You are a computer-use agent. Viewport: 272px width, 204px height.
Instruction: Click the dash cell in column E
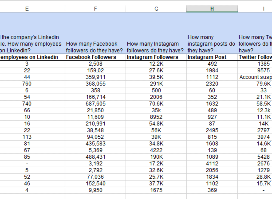coord(32,163)
